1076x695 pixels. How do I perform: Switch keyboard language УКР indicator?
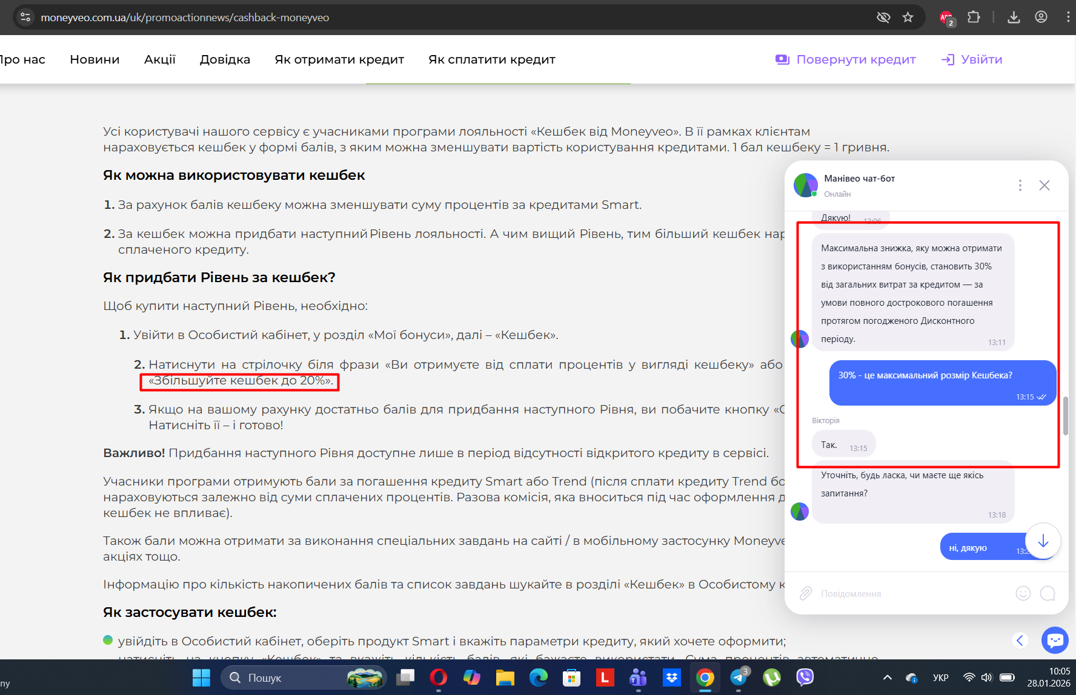[941, 677]
